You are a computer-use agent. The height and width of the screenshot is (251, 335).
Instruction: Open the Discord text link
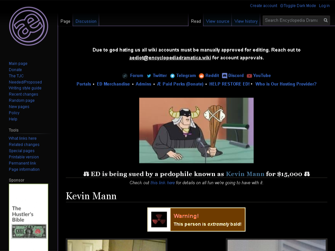point(236,75)
